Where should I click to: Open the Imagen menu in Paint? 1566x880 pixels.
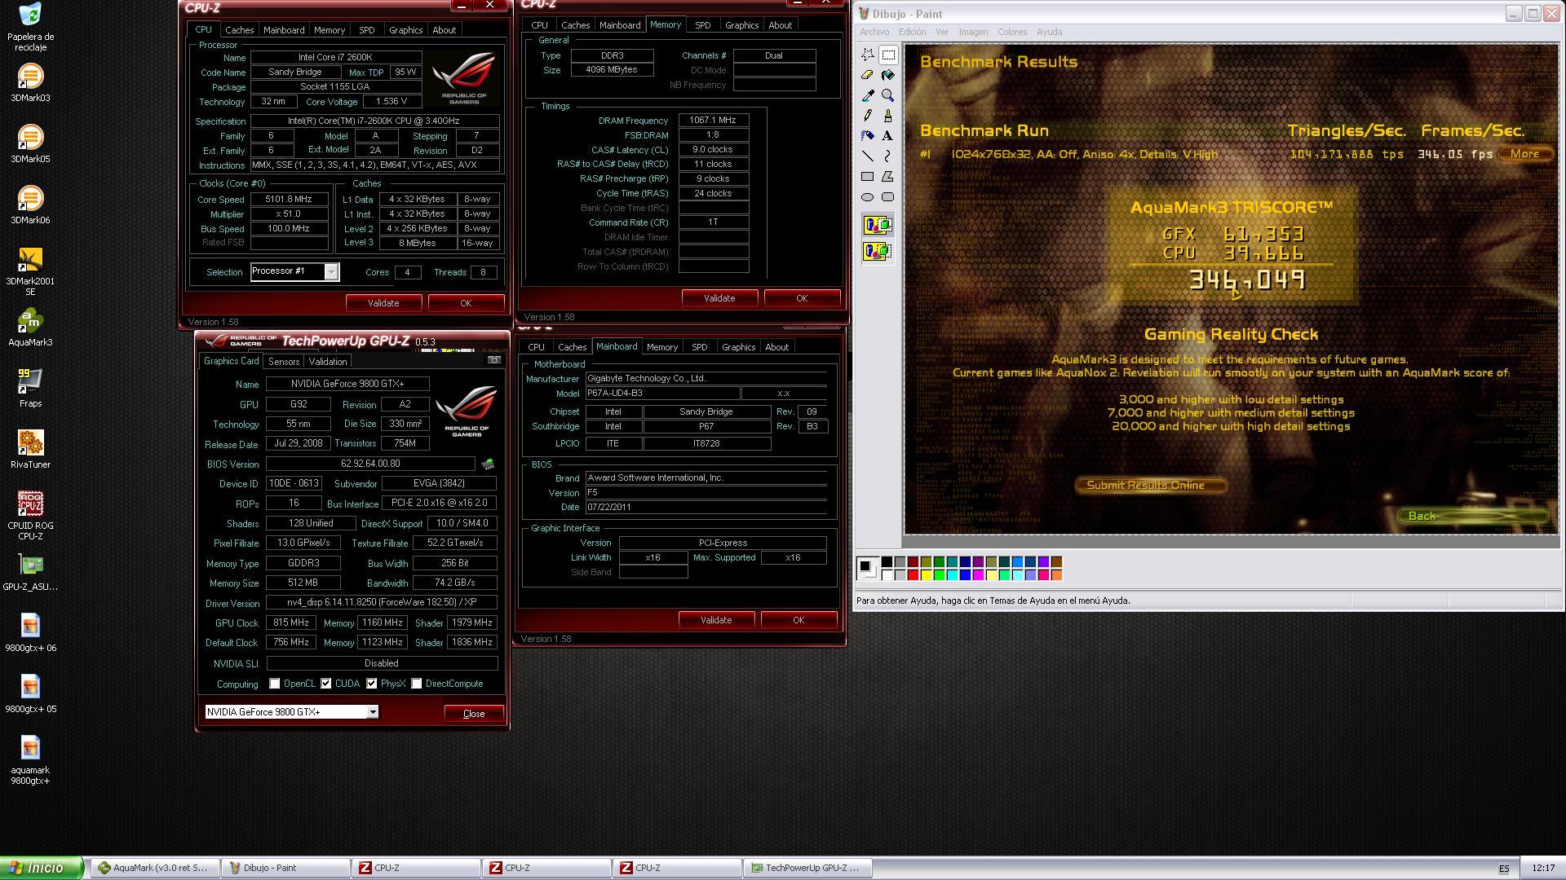pos(972,32)
